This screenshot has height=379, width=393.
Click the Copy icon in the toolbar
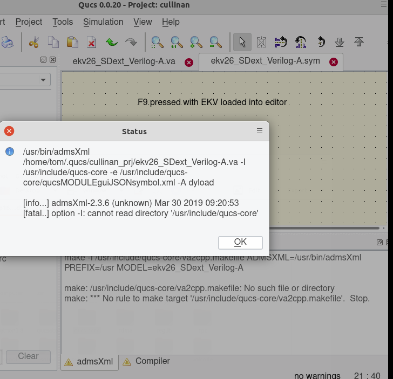coord(53,42)
